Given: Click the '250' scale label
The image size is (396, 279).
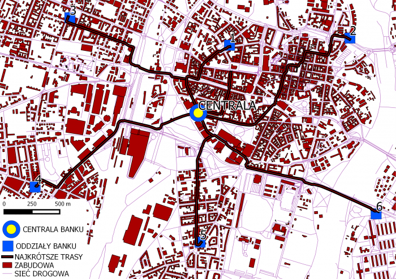Looking at the screenshot, I should pyautogui.click(x=32, y=204).
